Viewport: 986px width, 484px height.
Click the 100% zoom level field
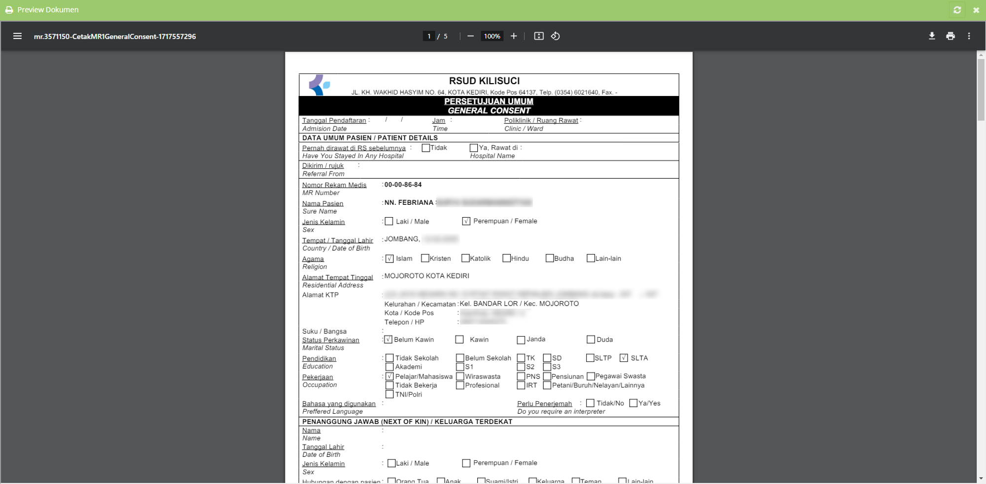[492, 36]
